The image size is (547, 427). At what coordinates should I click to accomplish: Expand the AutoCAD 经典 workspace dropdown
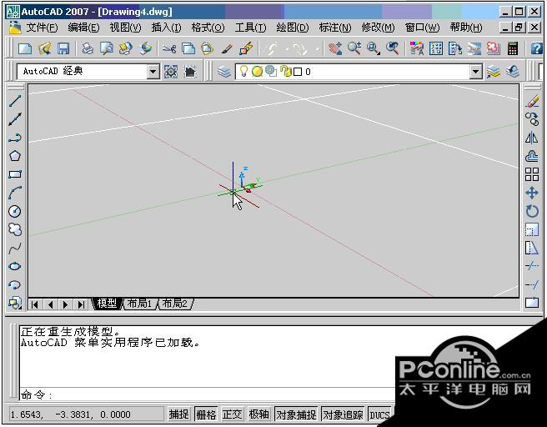(153, 72)
